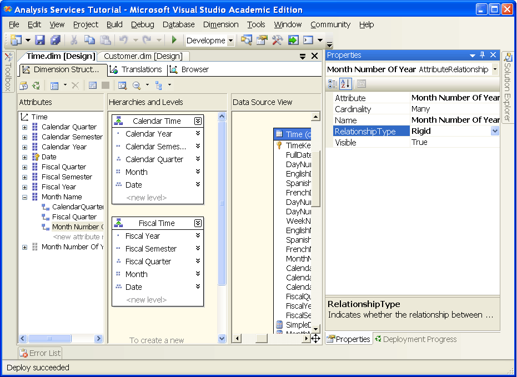Toggle auto-hide pin on the Properties panel

pyautogui.click(x=483, y=55)
